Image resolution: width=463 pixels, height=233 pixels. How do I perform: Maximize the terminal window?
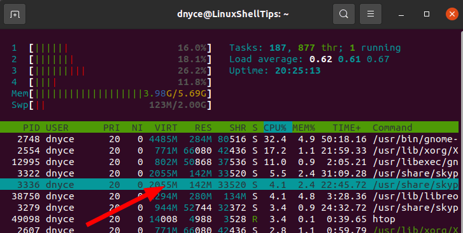coord(427,14)
